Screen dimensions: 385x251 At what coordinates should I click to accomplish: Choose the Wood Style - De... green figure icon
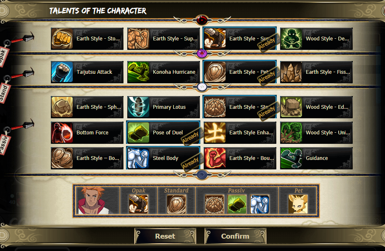coord(291,39)
